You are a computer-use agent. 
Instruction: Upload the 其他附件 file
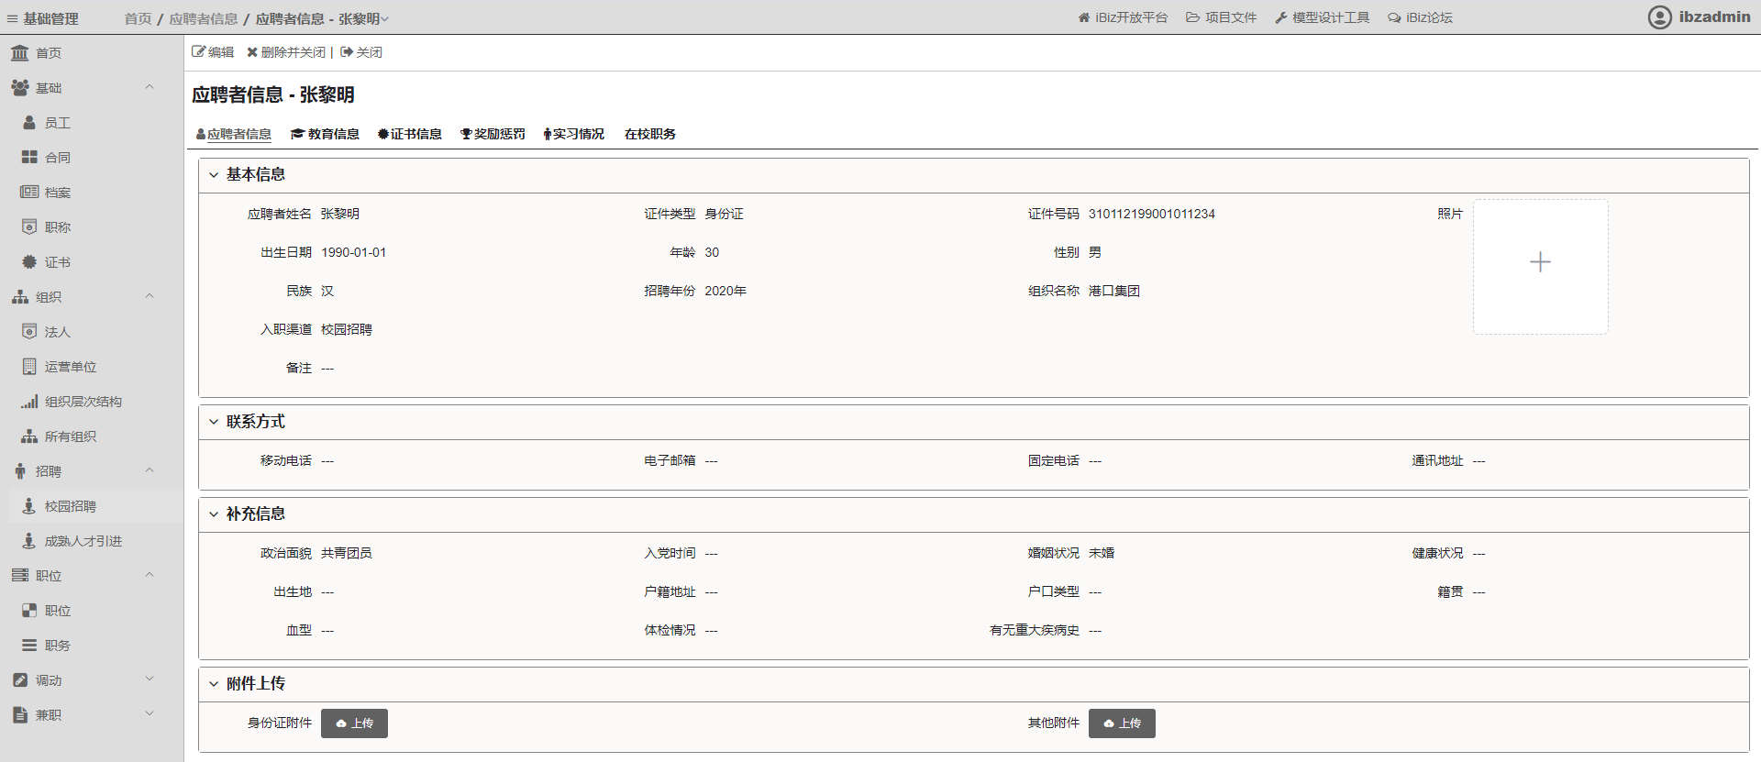(x=1122, y=723)
